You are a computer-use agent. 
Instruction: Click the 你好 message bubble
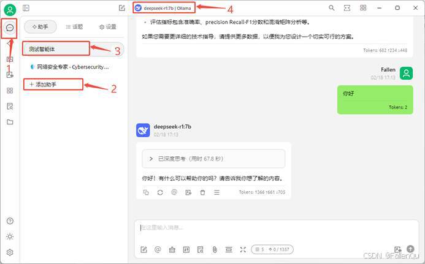point(375,100)
